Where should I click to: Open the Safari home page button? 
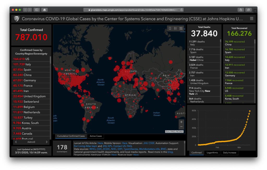point(44,10)
